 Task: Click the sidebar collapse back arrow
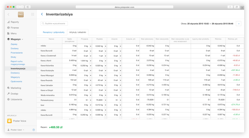tap(9, 15)
